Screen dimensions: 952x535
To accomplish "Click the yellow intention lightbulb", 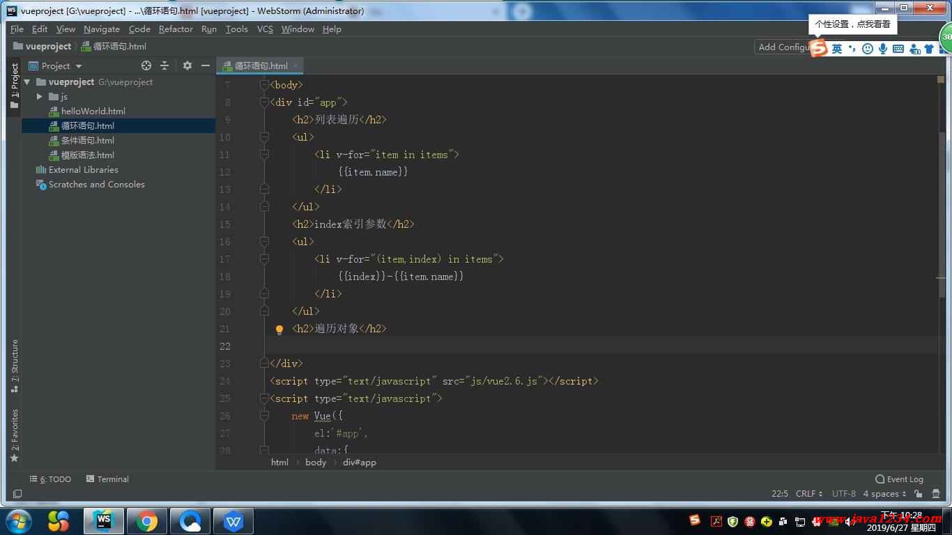I will tap(279, 329).
